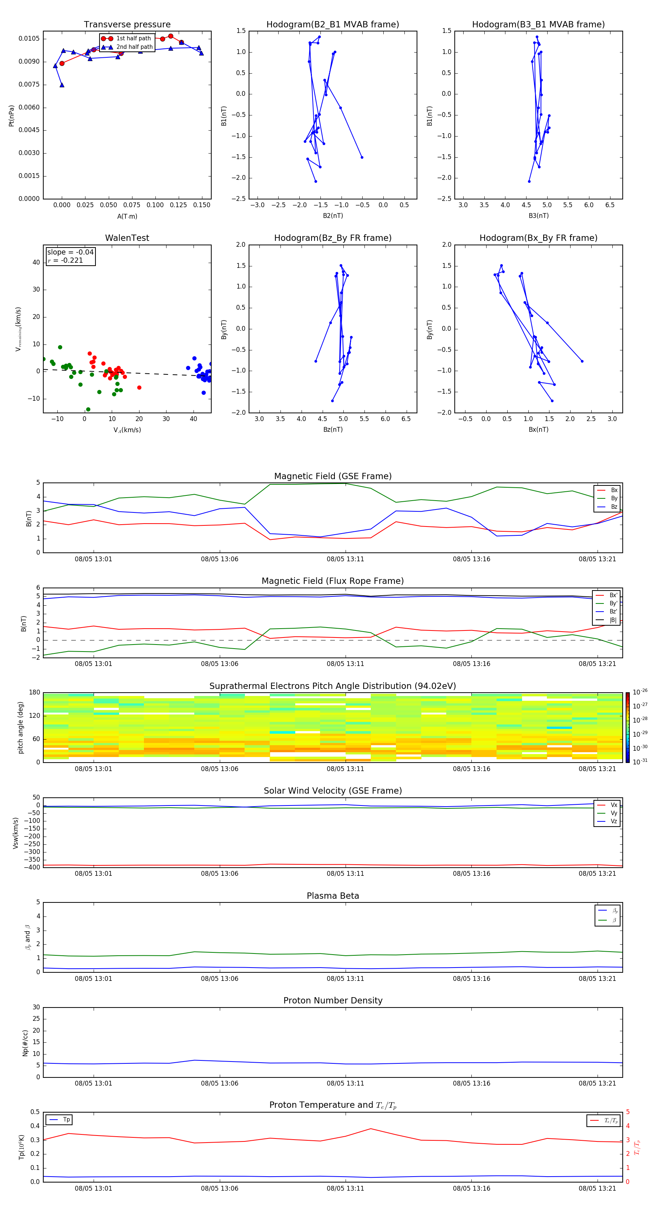The width and height of the screenshot is (666, 1221).
Task: Click the isolated red point near VA=20
Action: point(139,388)
